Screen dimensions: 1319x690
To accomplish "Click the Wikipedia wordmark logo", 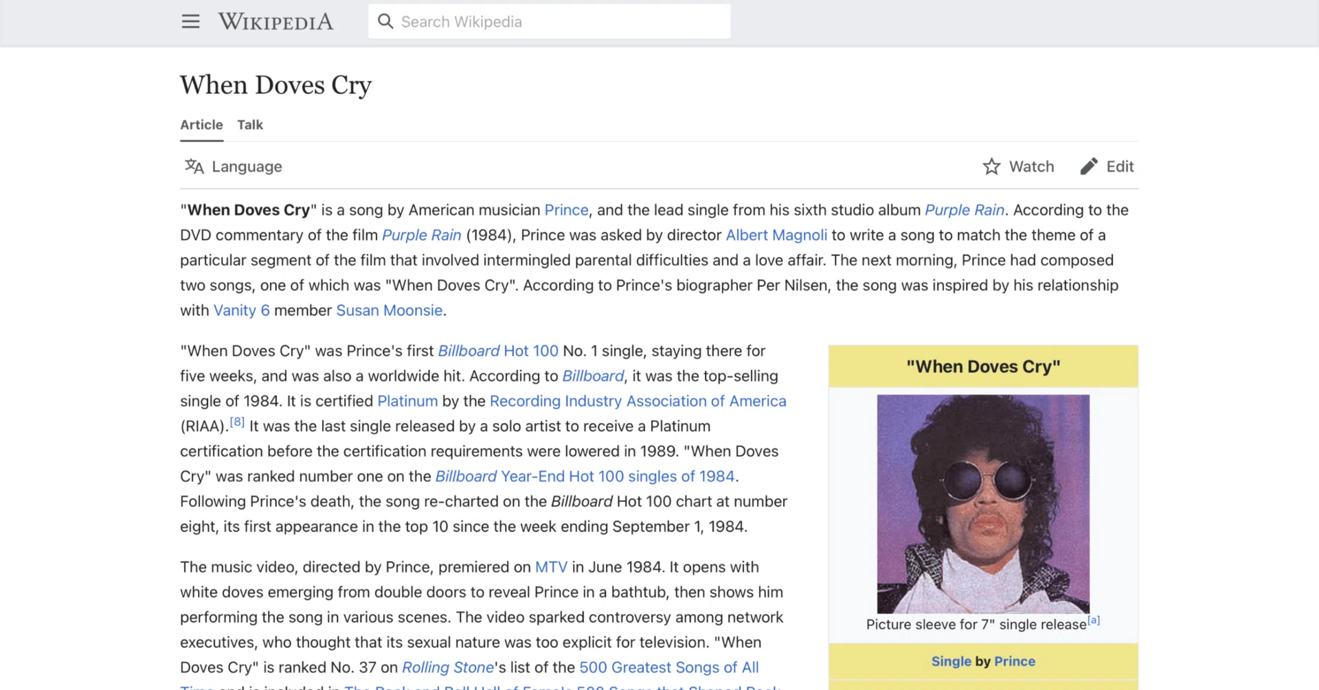I will [x=275, y=21].
